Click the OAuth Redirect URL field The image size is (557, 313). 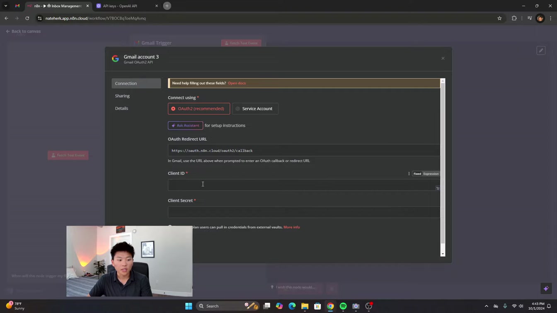[304, 151]
